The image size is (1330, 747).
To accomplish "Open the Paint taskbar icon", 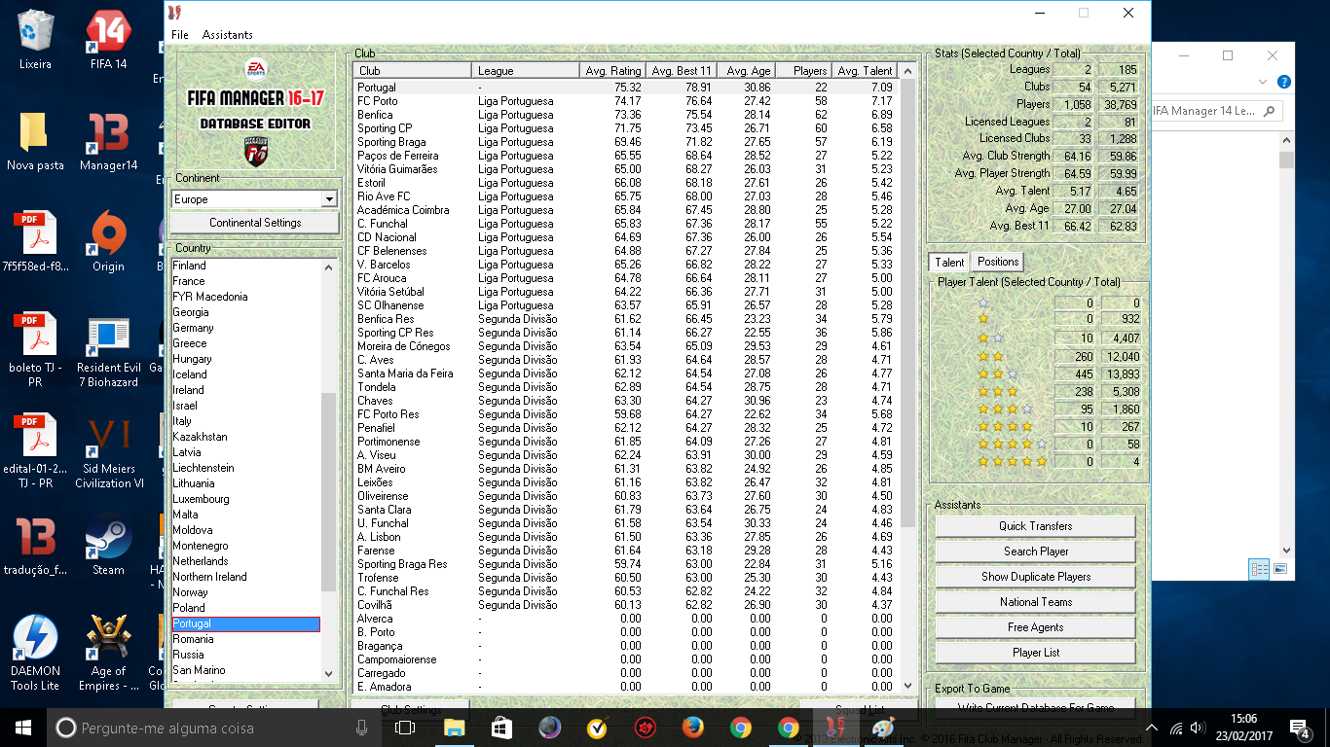I will tap(883, 728).
